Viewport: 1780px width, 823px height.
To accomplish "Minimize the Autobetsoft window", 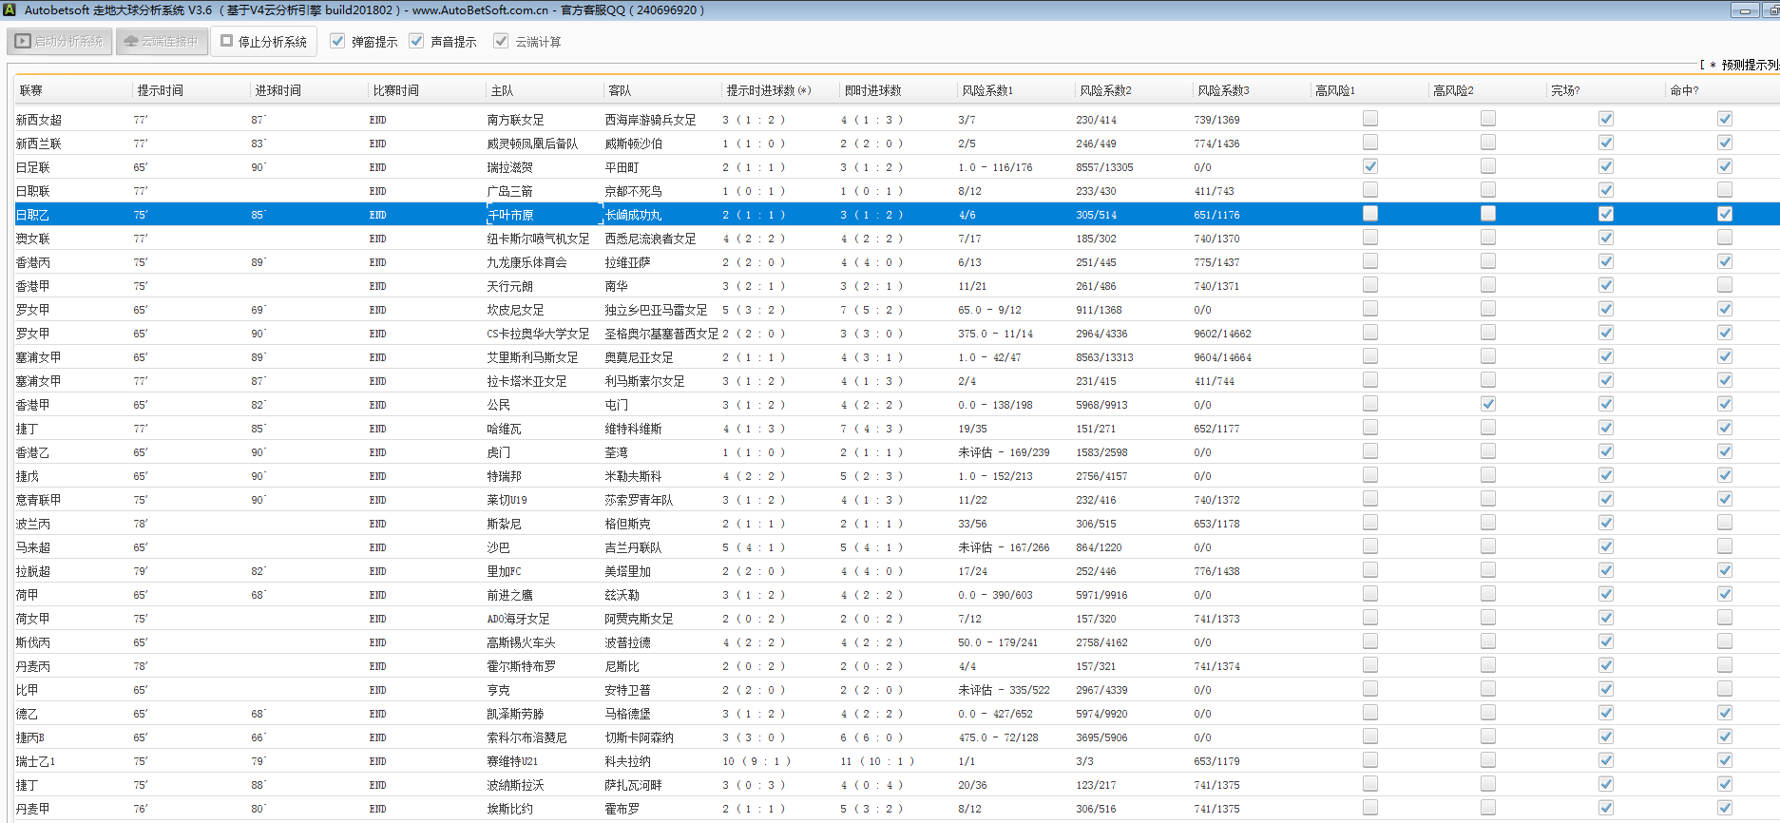I will [1744, 10].
